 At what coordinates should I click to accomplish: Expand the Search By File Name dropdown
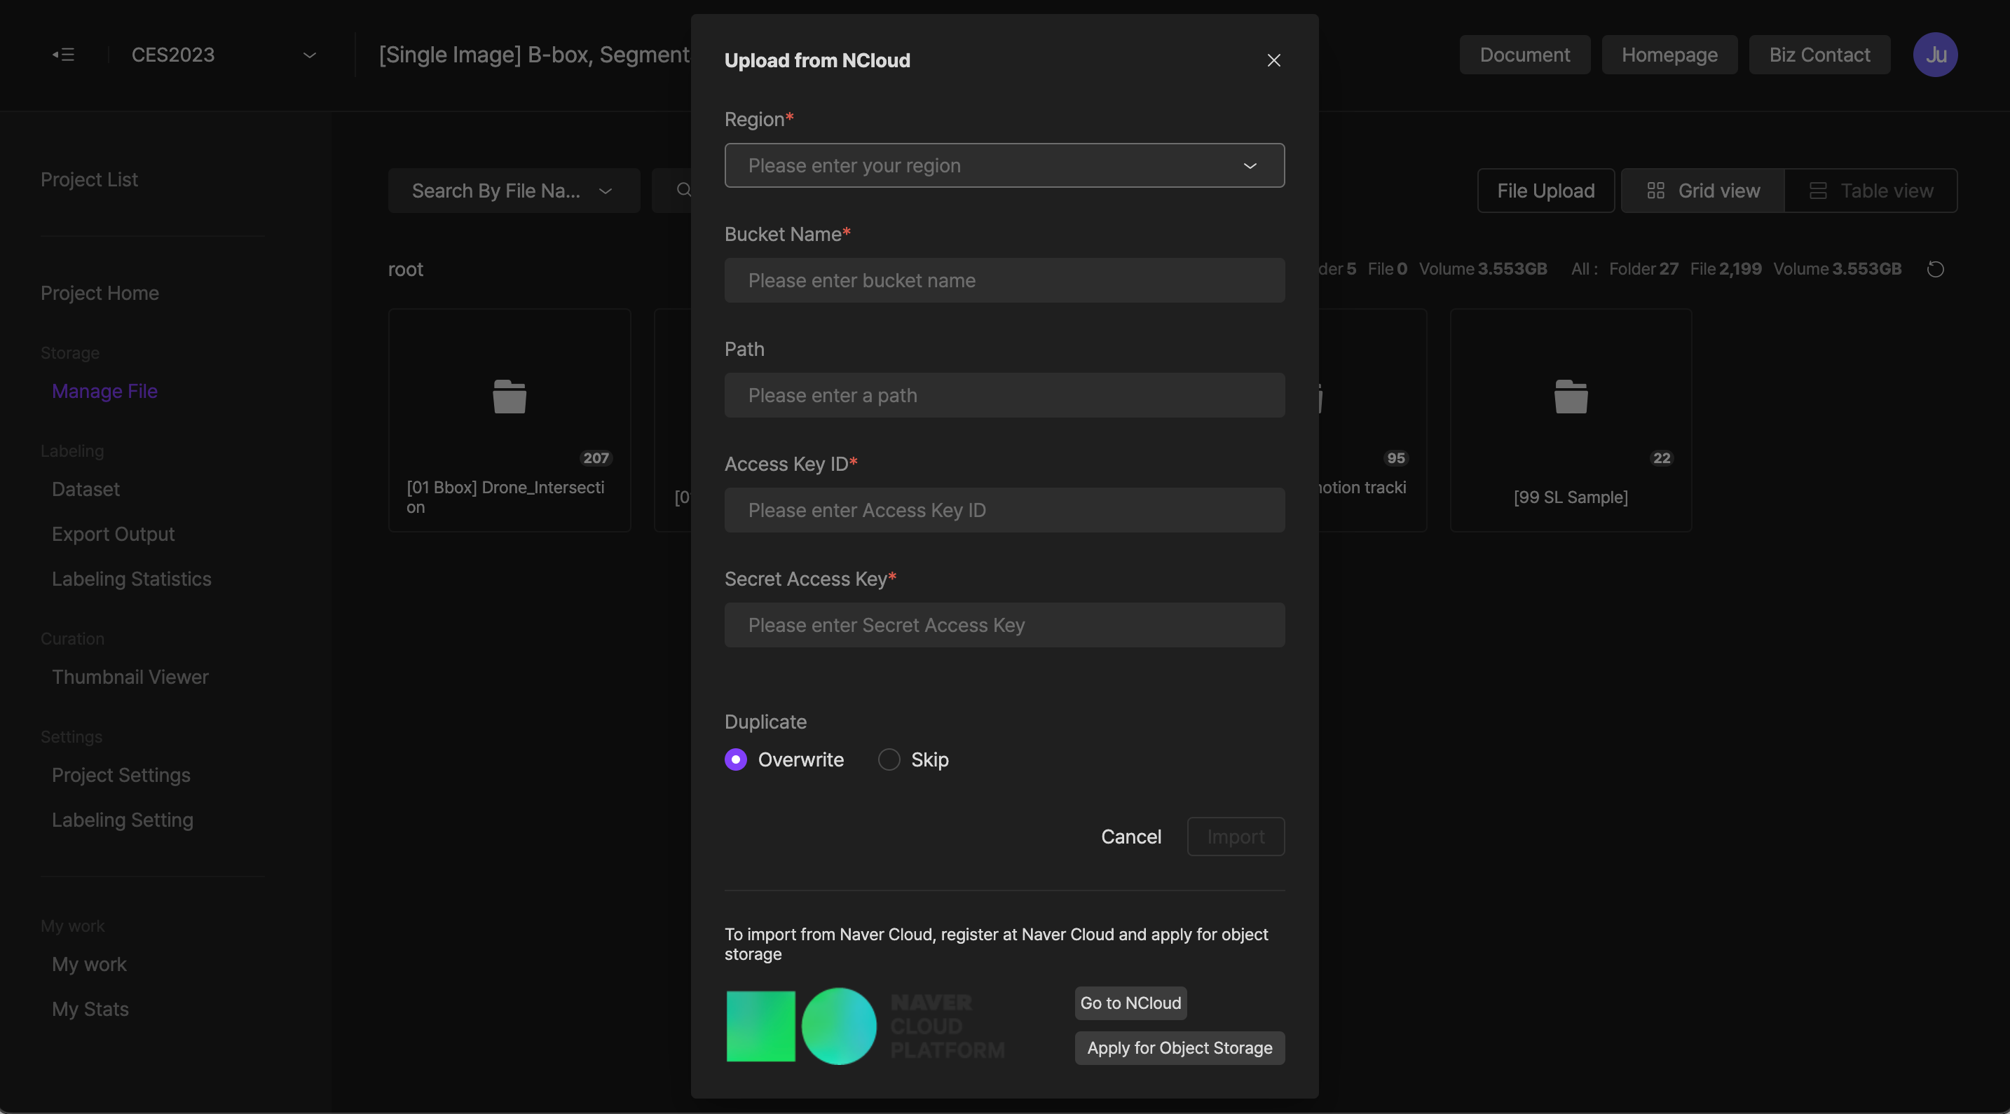pyautogui.click(x=606, y=191)
